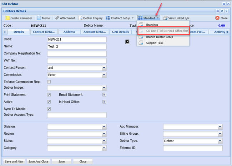
Task: Open Debtor Enquiry from the toolbar
Action: pyautogui.click(x=80, y=18)
